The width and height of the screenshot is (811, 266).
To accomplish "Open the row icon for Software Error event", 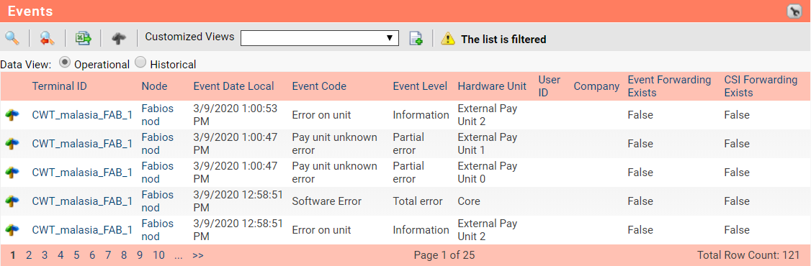I will pos(12,201).
